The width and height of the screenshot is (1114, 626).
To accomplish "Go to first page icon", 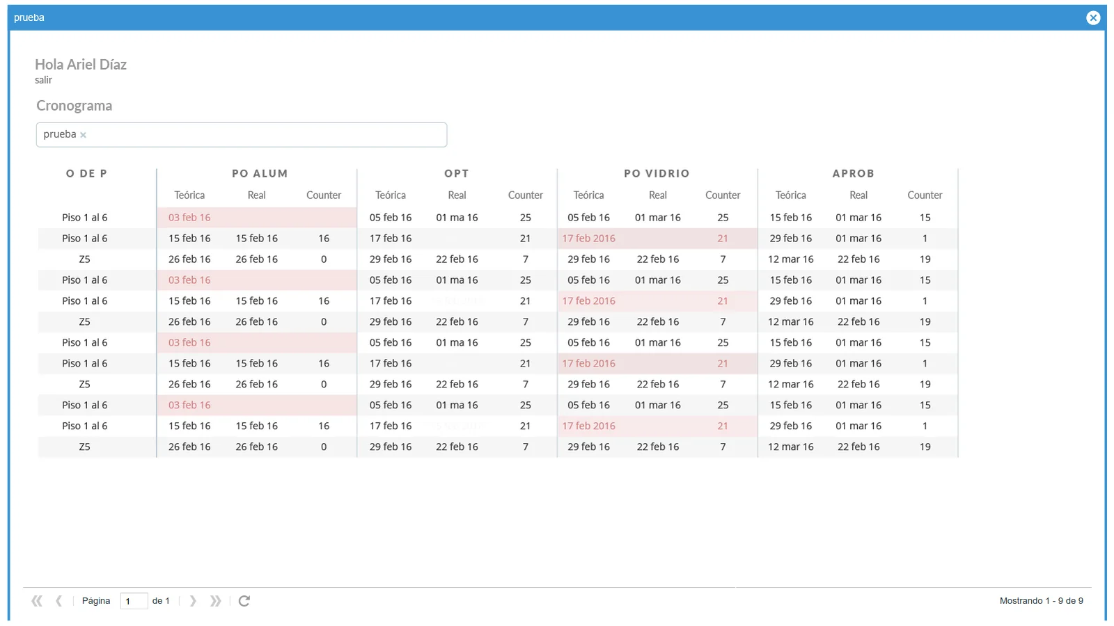I will point(37,601).
